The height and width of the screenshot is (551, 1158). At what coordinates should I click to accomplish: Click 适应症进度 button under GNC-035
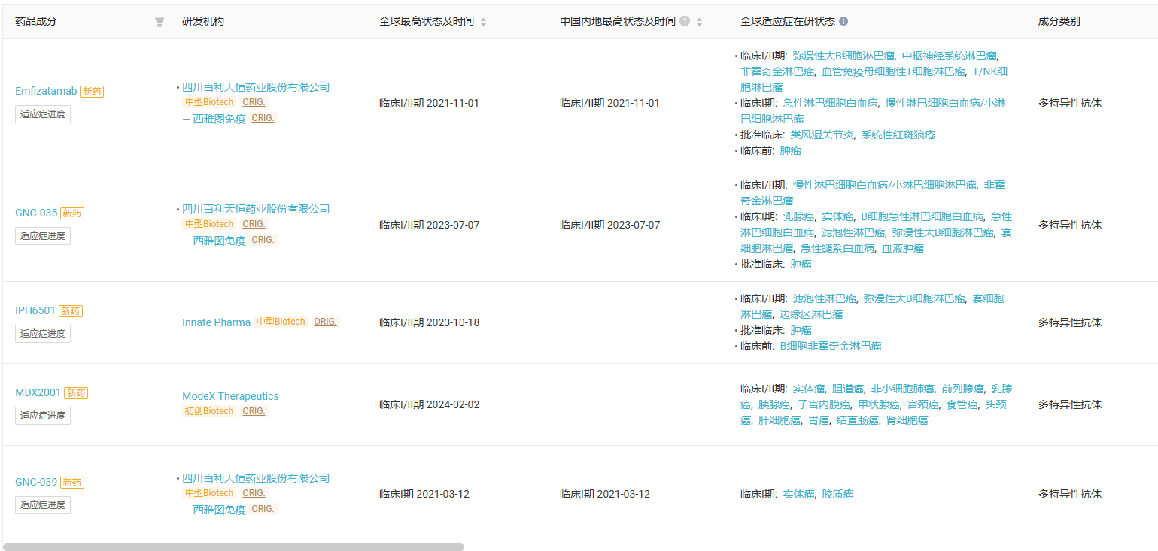click(43, 236)
